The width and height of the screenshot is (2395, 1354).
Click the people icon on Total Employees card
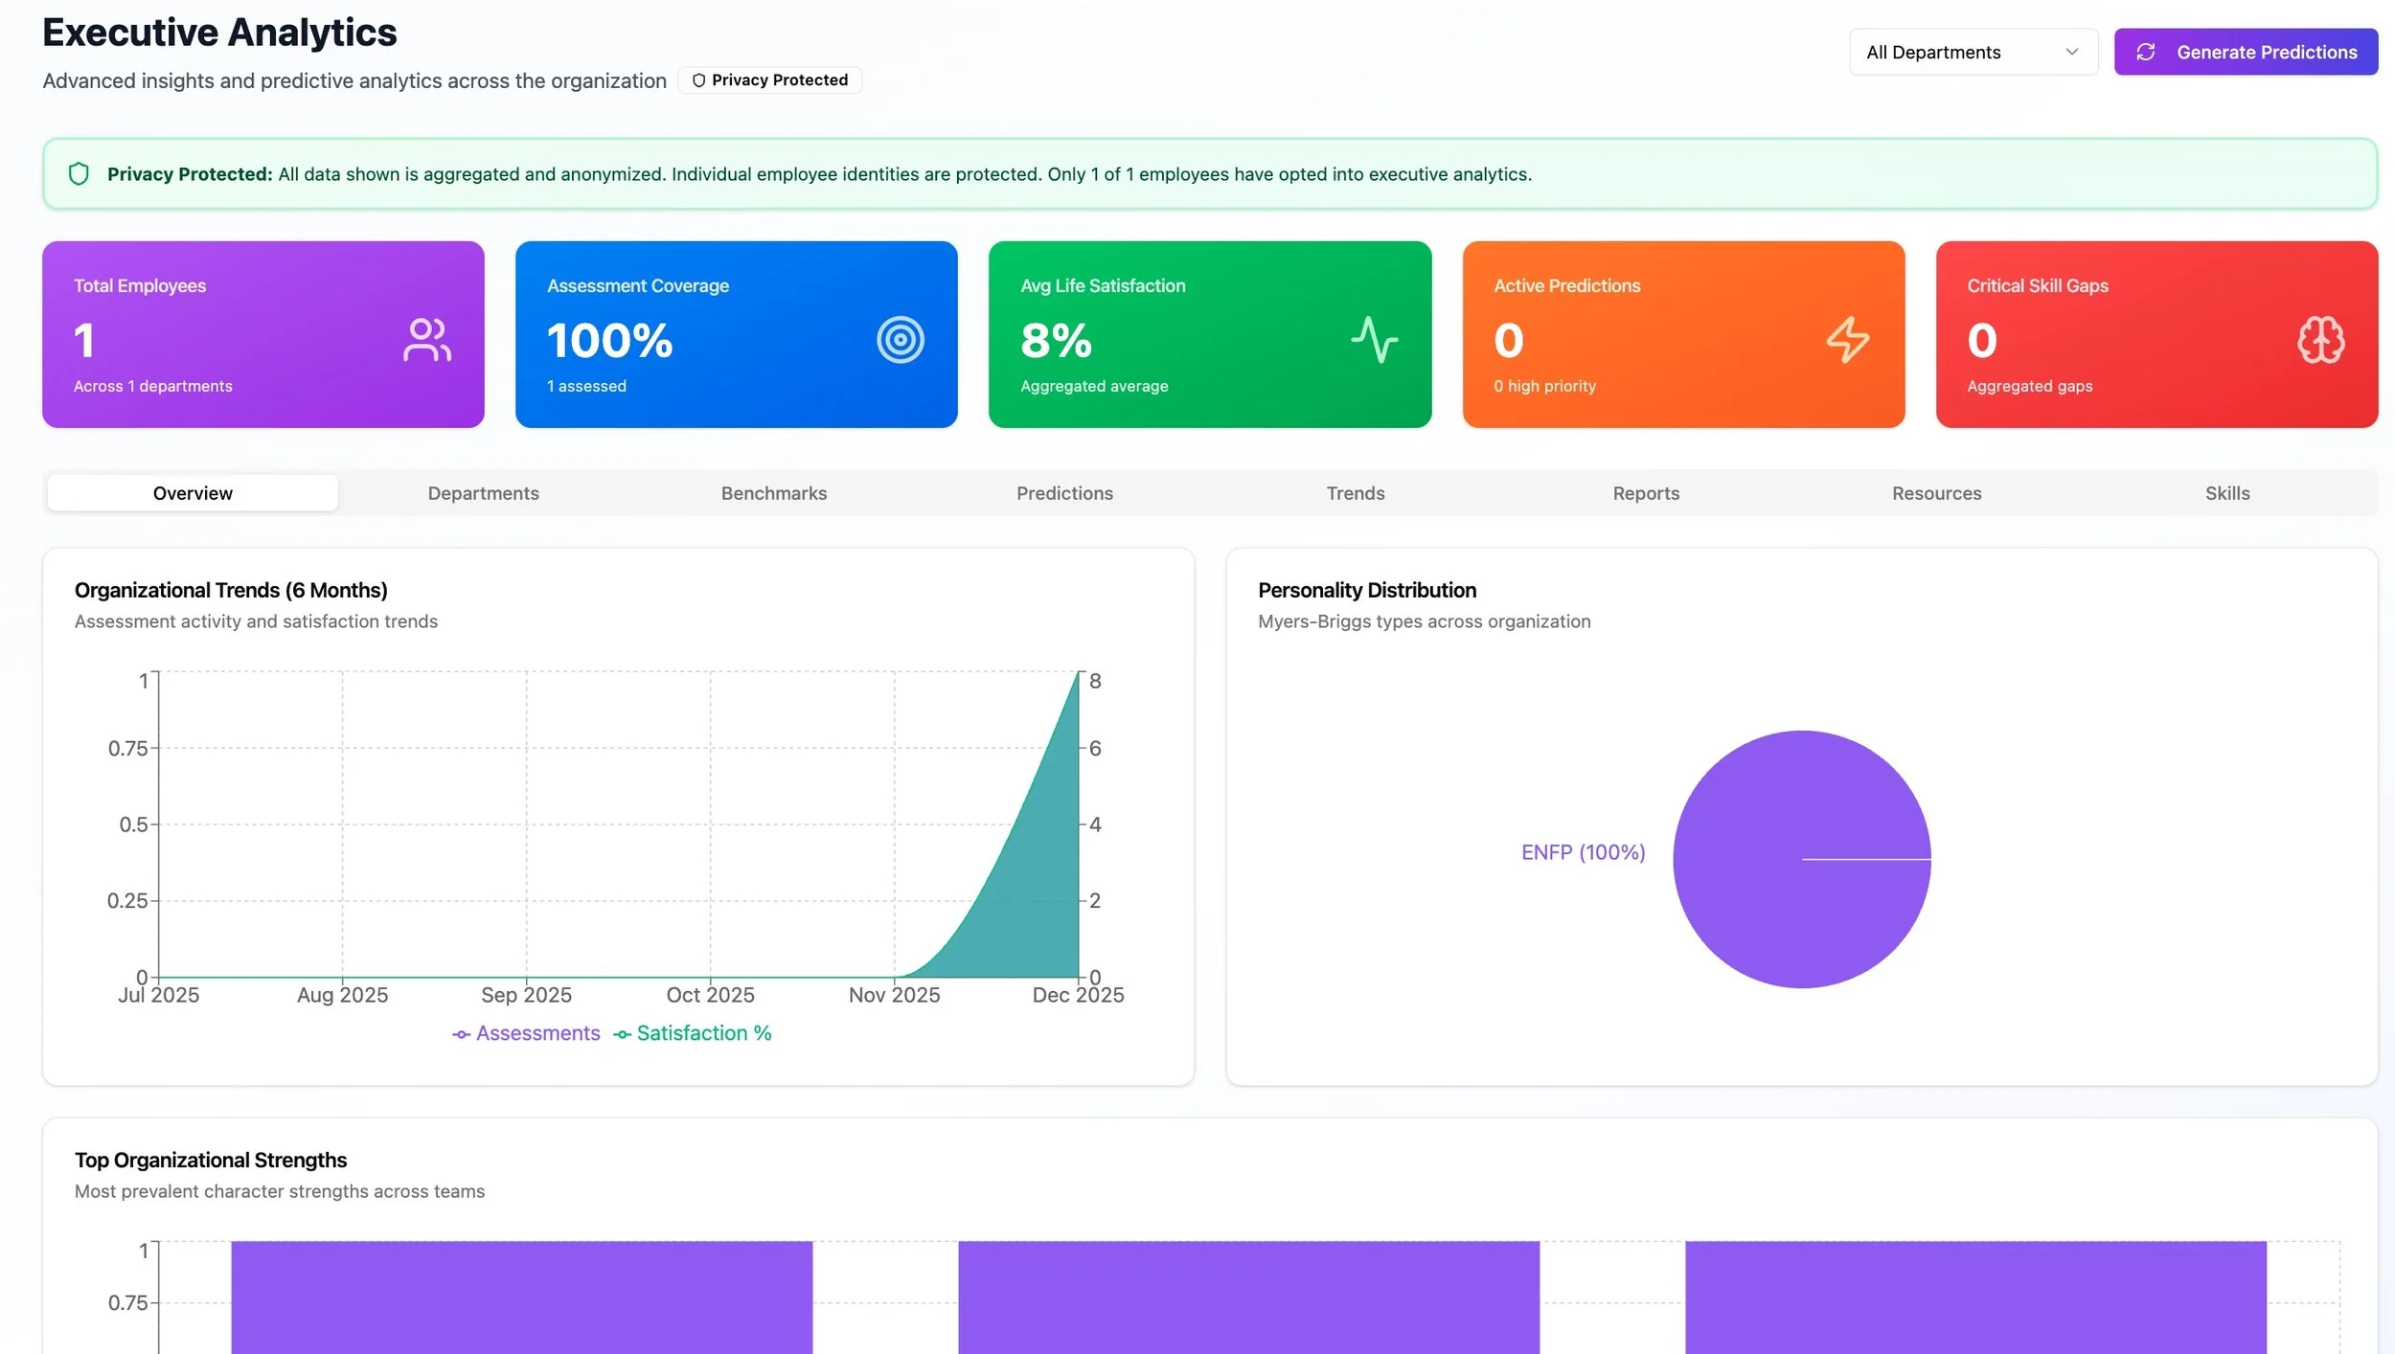(426, 340)
